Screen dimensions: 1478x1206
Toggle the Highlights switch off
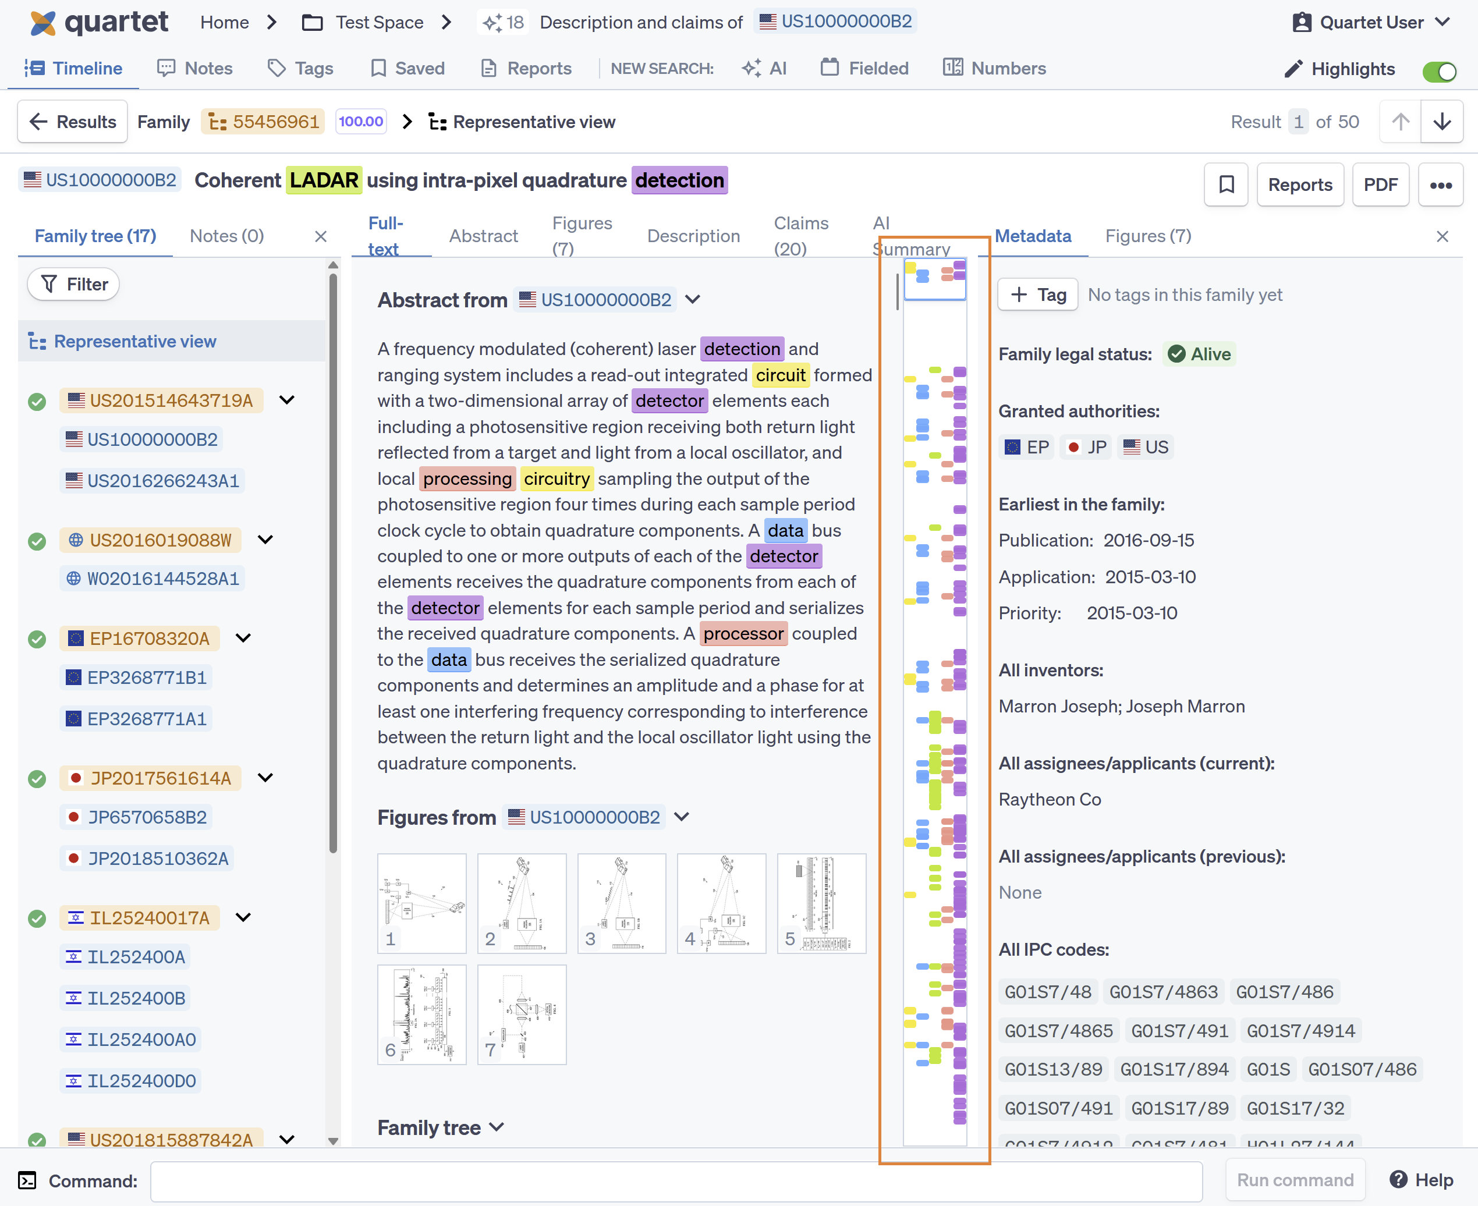(1439, 71)
